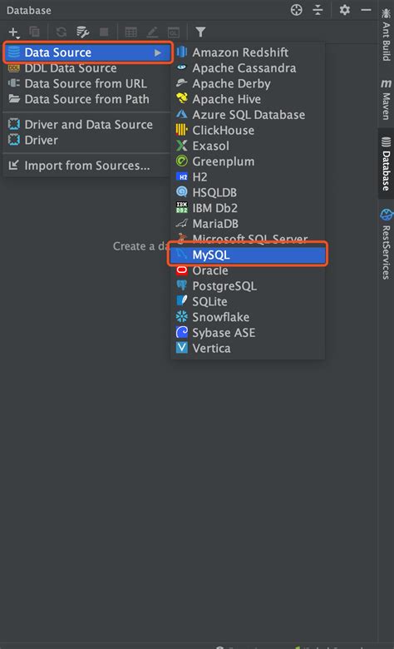The width and height of the screenshot is (394, 649).
Task: Expand the Data Source submenu arrow
Action: tap(158, 52)
